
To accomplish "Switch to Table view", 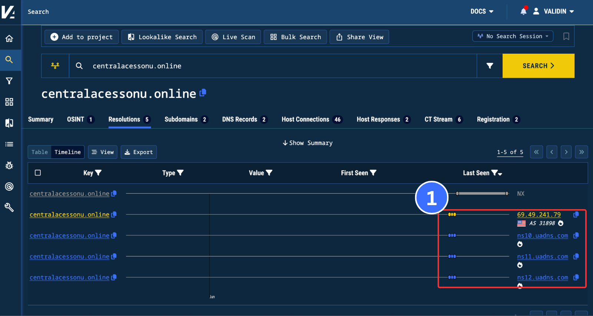I will [x=40, y=152].
